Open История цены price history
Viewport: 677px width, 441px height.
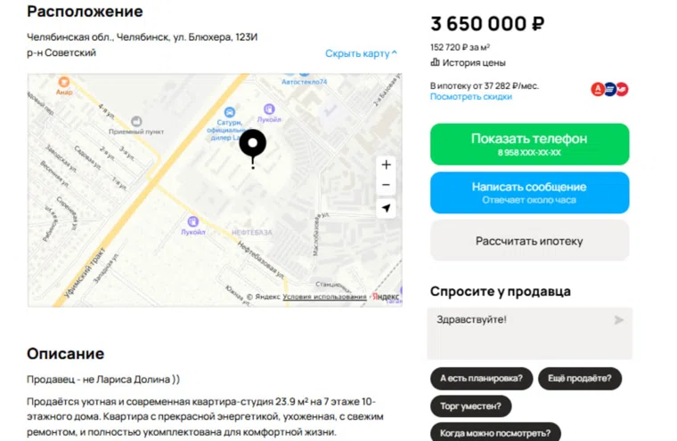468,62
